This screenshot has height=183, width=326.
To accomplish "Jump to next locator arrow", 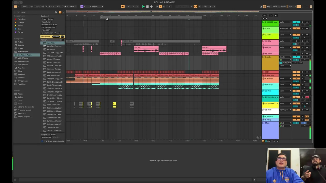I will click(x=266, y=19).
